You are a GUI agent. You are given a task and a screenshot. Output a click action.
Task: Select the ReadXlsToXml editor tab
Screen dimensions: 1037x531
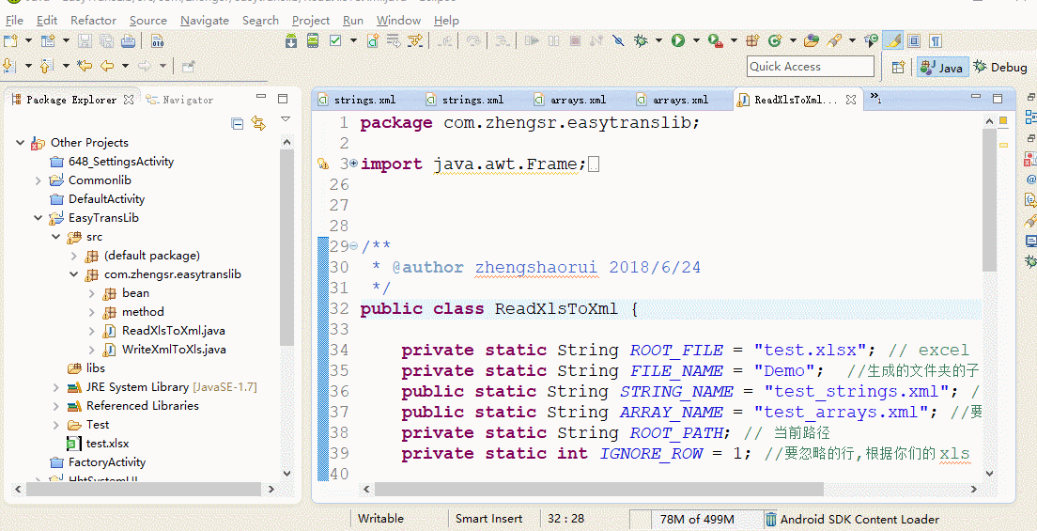pyautogui.click(x=797, y=100)
